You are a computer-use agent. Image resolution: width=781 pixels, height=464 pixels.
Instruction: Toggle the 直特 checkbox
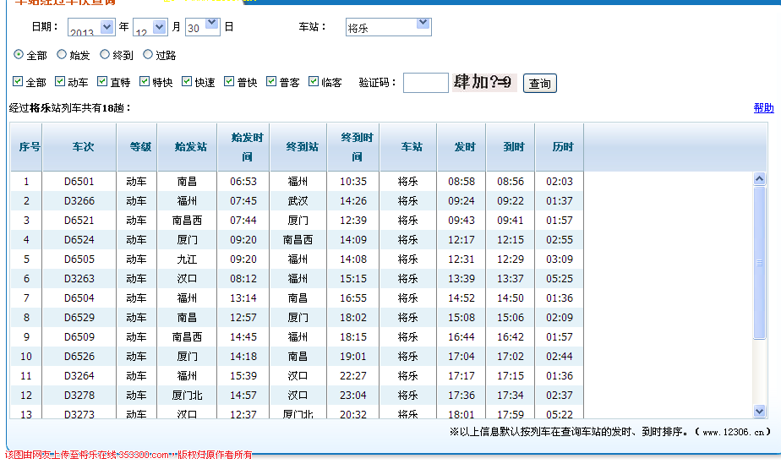click(102, 81)
